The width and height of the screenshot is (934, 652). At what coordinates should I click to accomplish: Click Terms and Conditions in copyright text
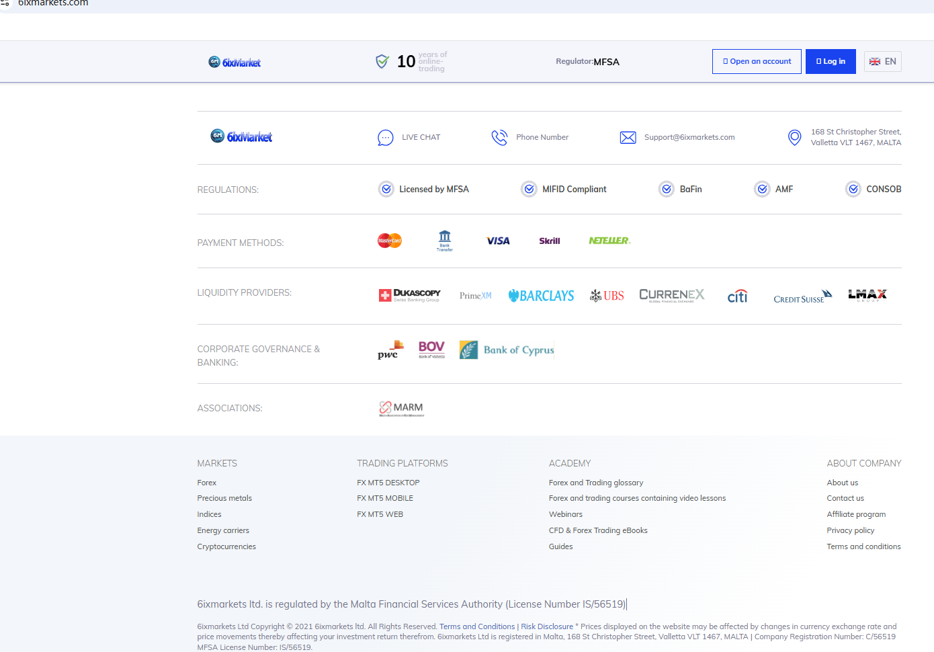[x=477, y=626]
